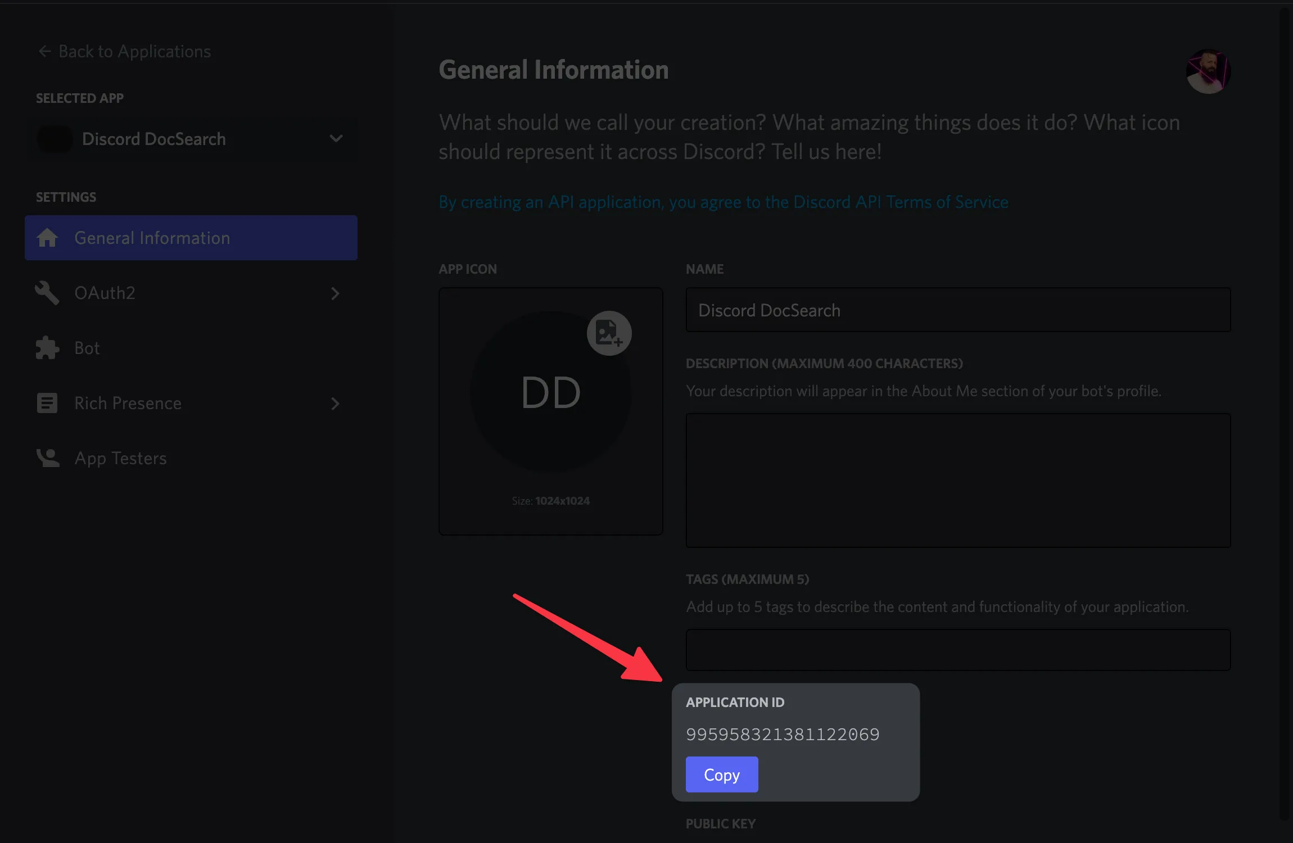The image size is (1293, 843).
Task: Focus the Name field containing Discord DocSearch
Action: (x=958, y=310)
